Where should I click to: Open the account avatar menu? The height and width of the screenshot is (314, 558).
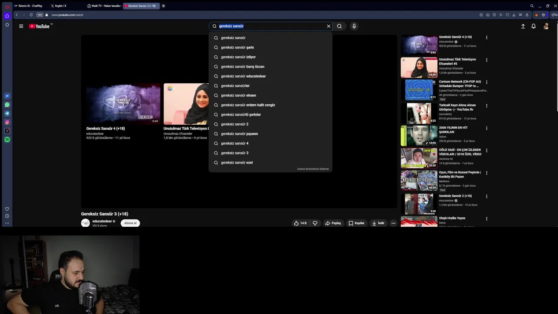pyautogui.click(x=546, y=26)
